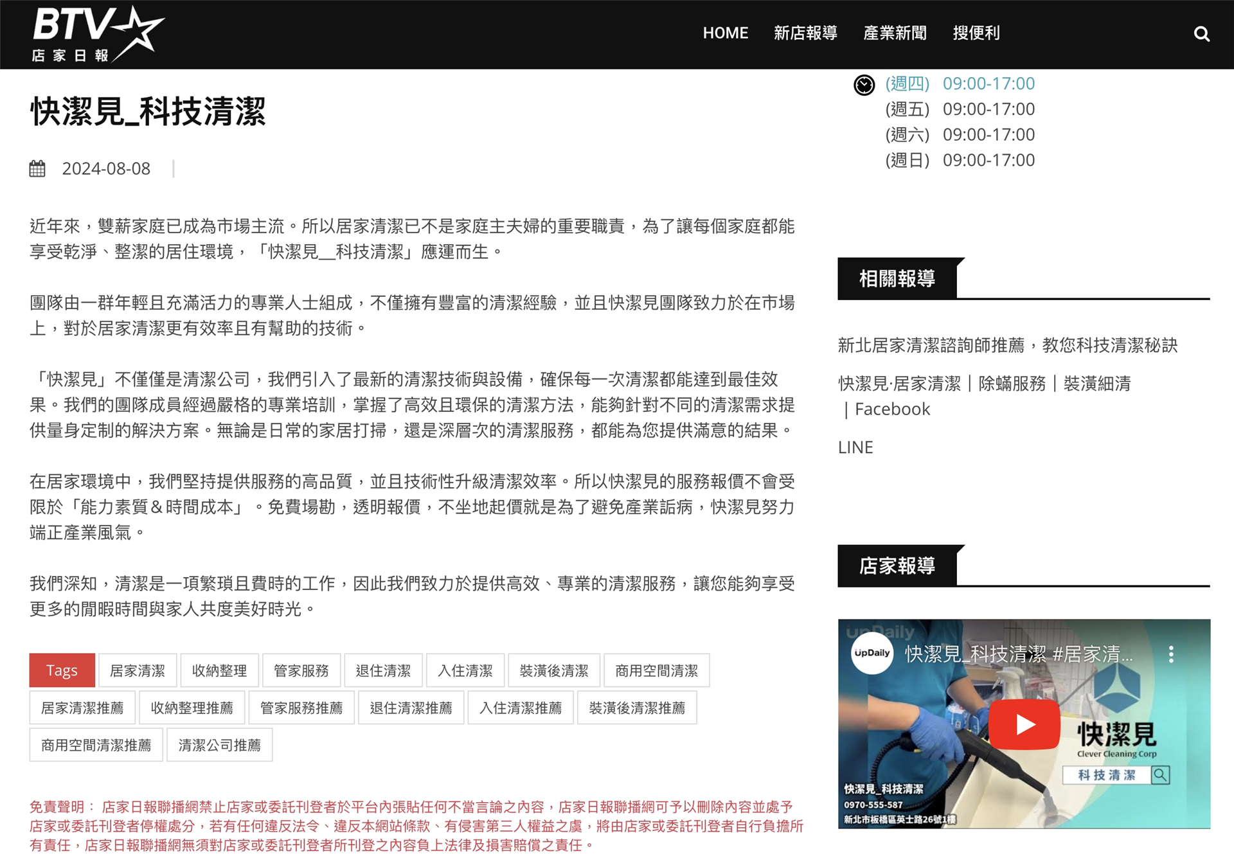Go to 新店報導 in navigation

coord(805,33)
